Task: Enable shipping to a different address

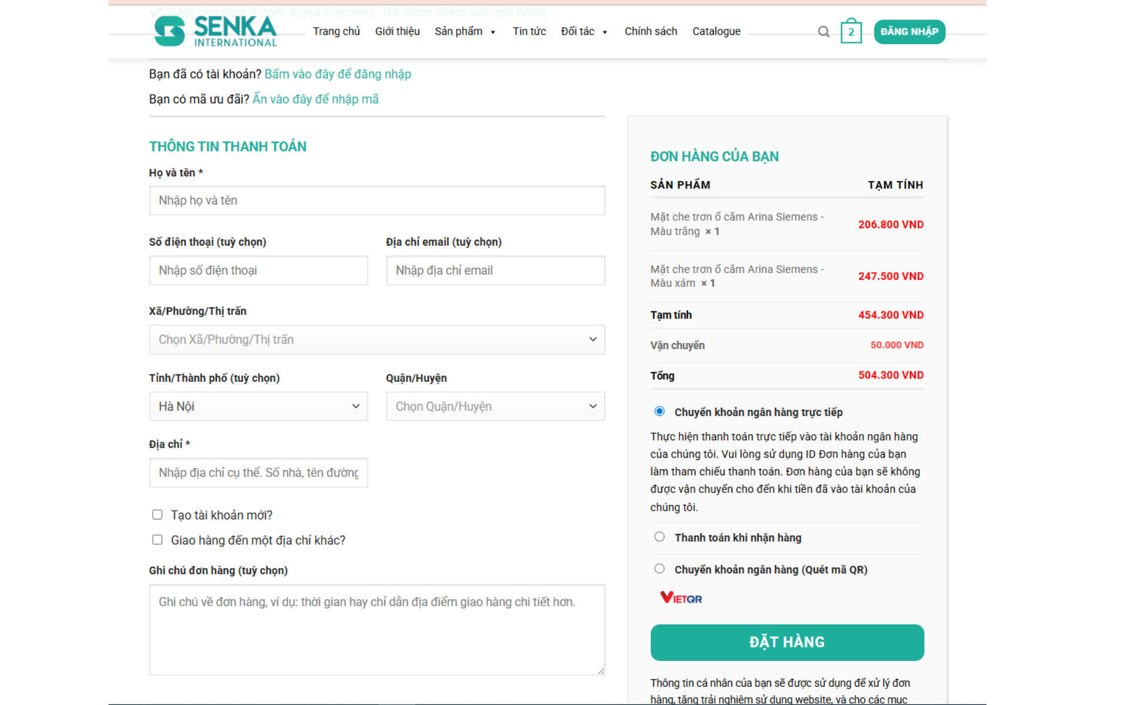Action: click(157, 540)
